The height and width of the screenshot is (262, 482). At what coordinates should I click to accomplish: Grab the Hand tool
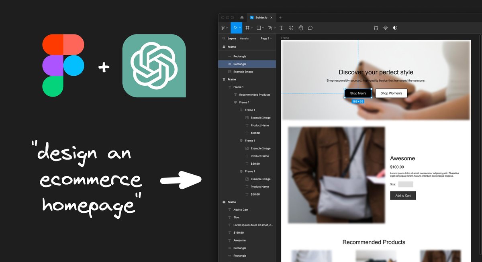pyautogui.click(x=301, y=28)
